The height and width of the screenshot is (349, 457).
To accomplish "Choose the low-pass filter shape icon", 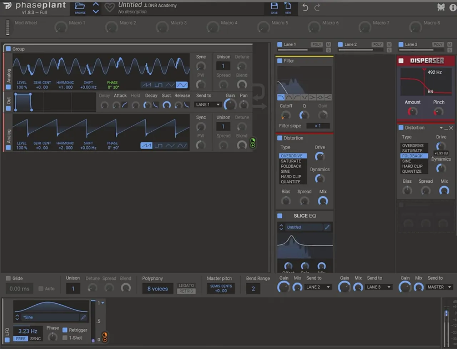I will tap(281, 97).
